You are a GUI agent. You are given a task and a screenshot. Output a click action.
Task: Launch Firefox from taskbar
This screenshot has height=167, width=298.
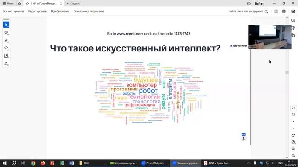click(x=43, y=163)
